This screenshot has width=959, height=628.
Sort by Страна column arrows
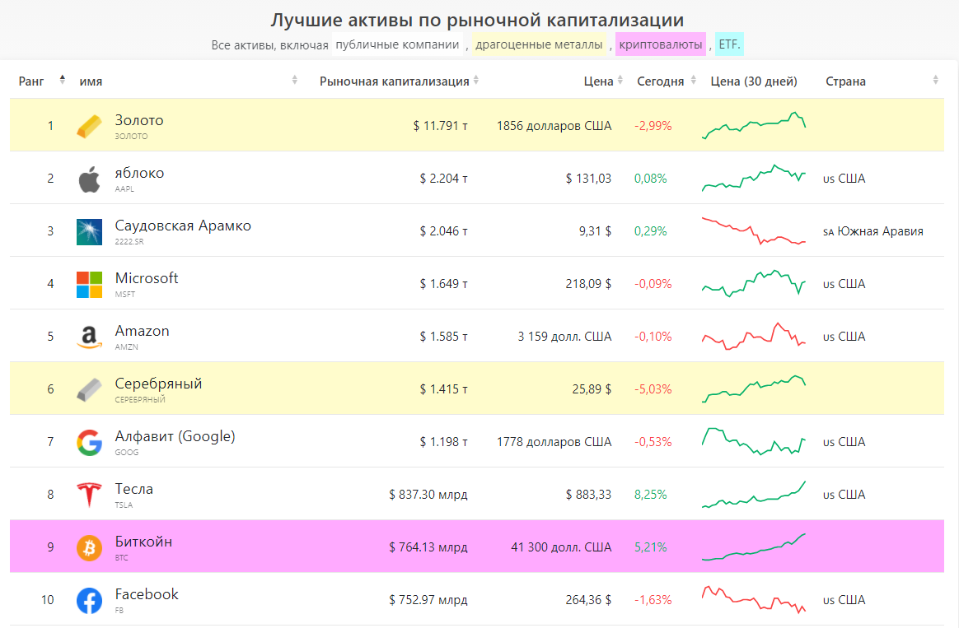coord(936,79)
